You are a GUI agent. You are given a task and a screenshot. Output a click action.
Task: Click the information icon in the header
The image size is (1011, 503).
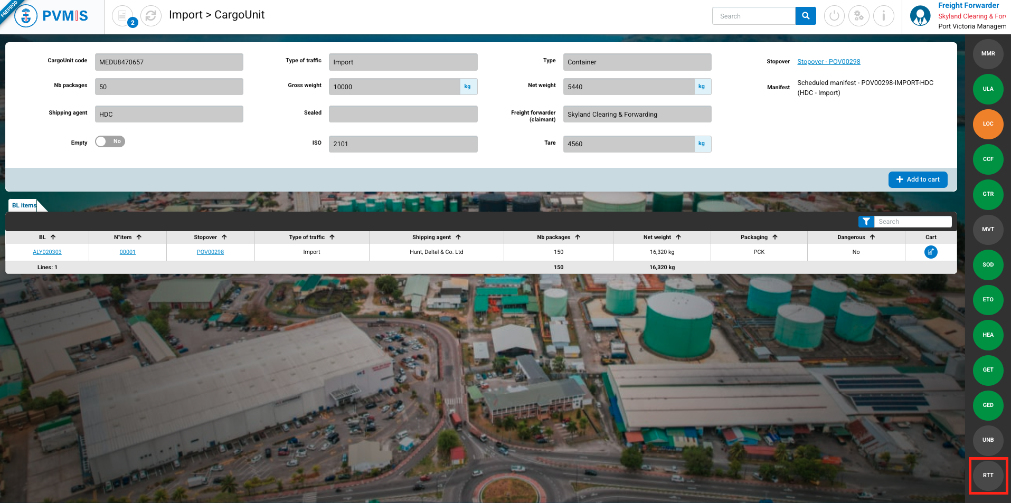pyautogui.click(x=883, y=16)
